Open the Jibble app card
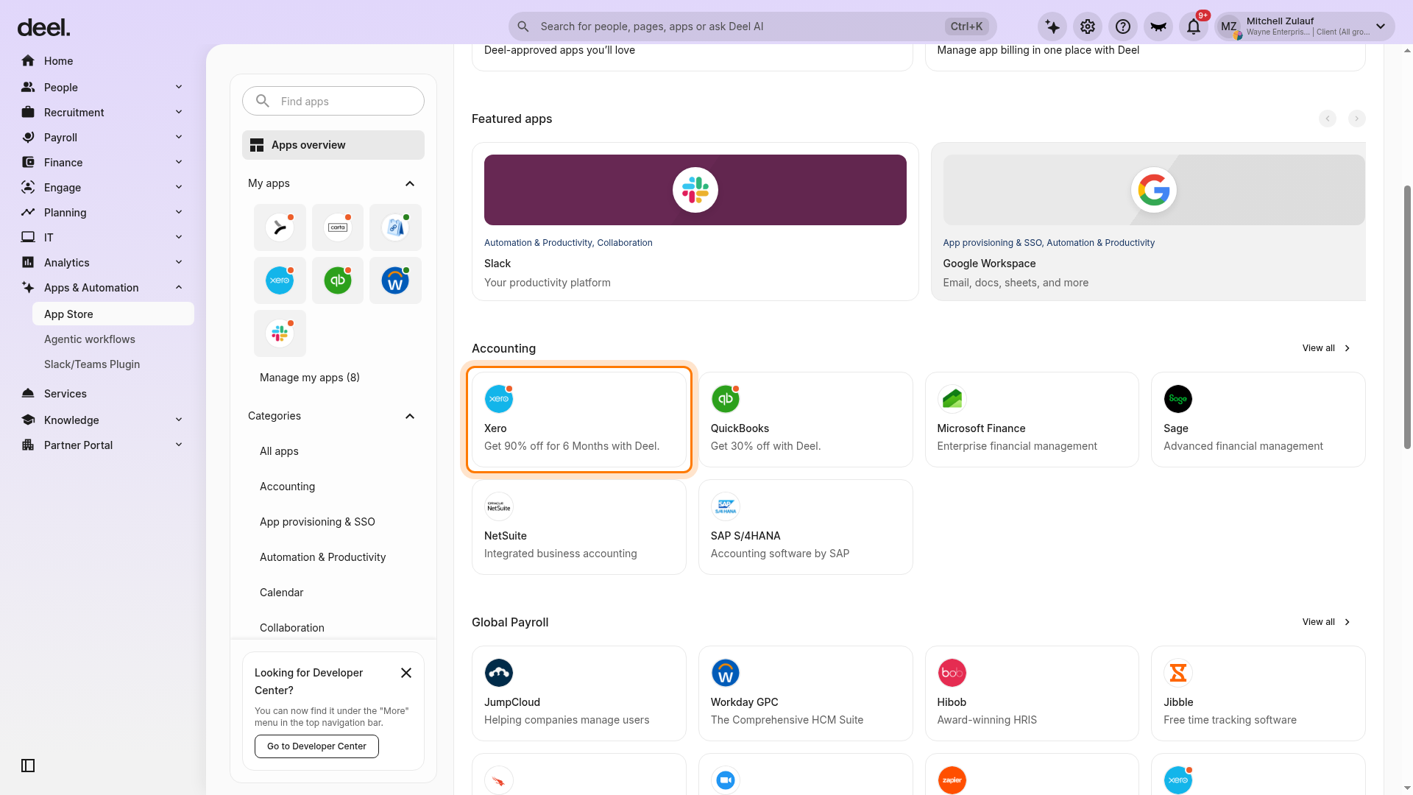 coord(1258,693)
